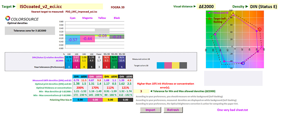Image resolution: width=282 pixels, height=117 pixels.
Task: Click the cyan -0.57 density bar
Action: 72,39
